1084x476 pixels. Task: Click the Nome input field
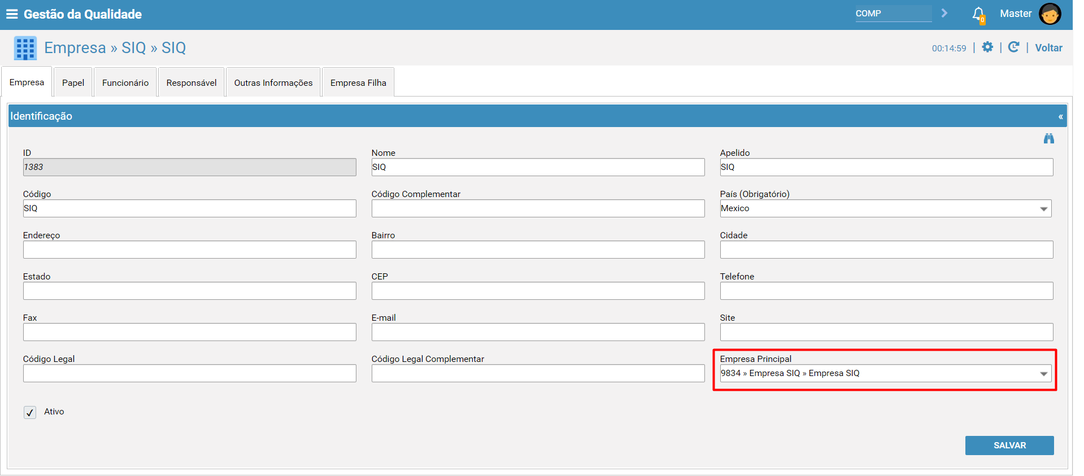538,167
